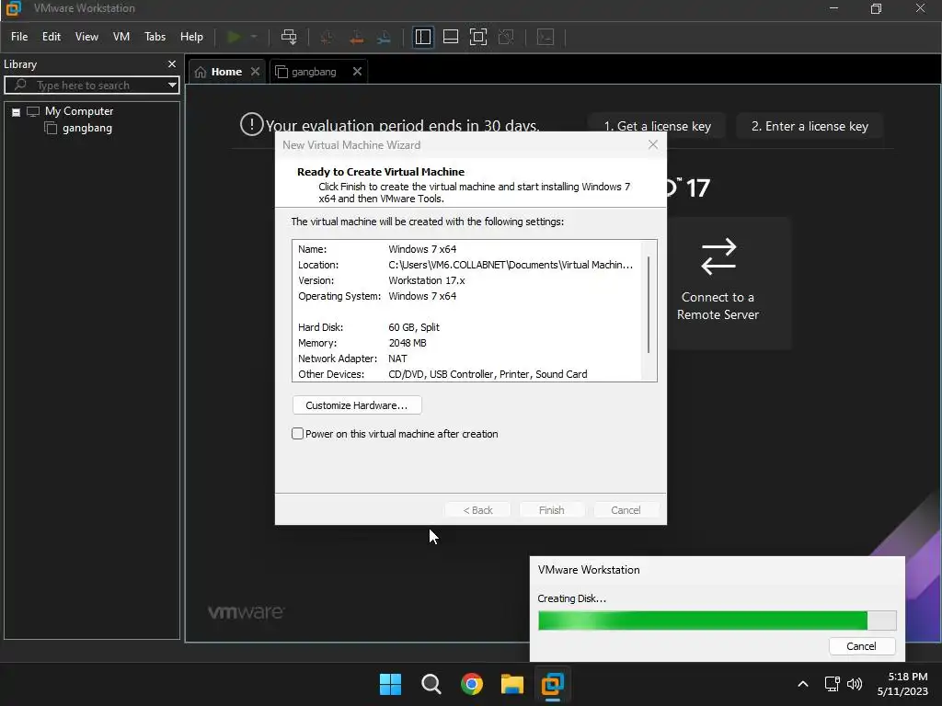
Task: Open Google Chrome from the taskbar
Action: (472, 684)
